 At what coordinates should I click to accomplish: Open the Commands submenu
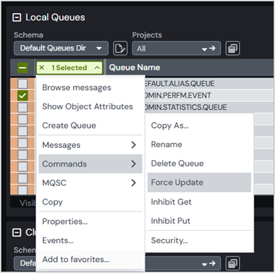click(90, 164)
